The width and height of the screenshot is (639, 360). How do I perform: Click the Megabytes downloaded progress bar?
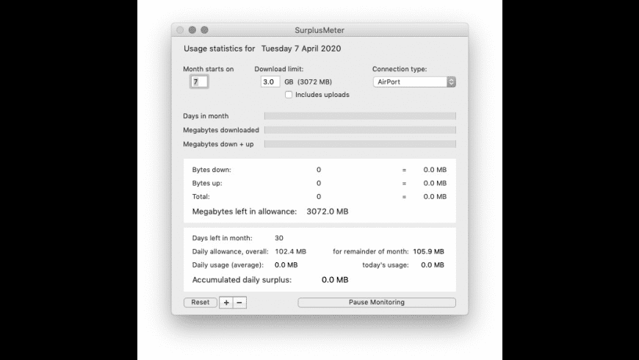coord(360,130)
